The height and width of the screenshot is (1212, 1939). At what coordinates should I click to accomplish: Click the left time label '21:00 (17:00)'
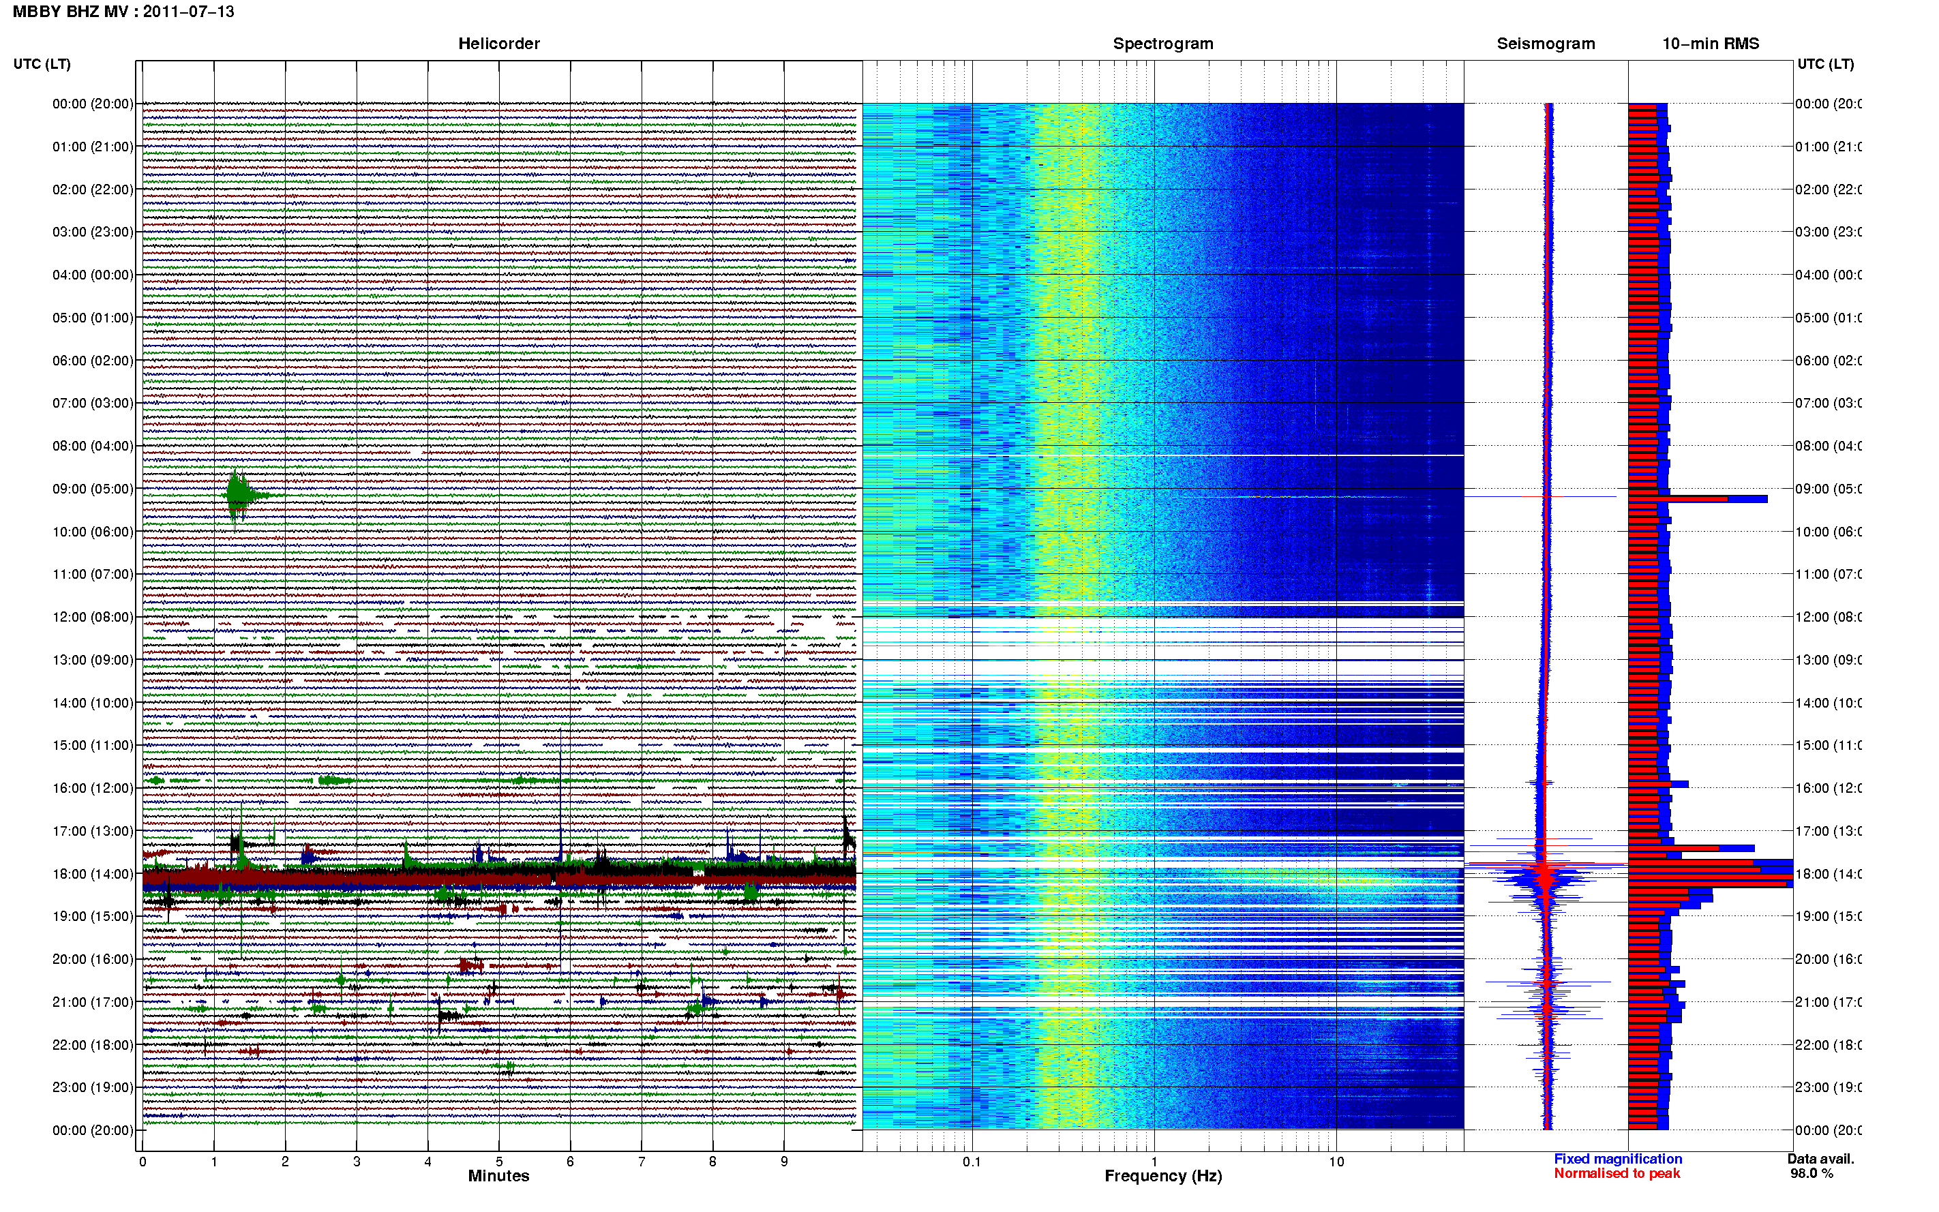(x=93, y=1002)
